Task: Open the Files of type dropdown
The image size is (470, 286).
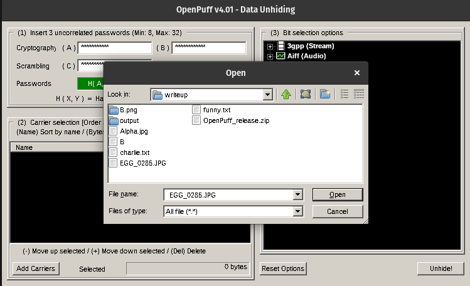Action: [x=297, y=211]
